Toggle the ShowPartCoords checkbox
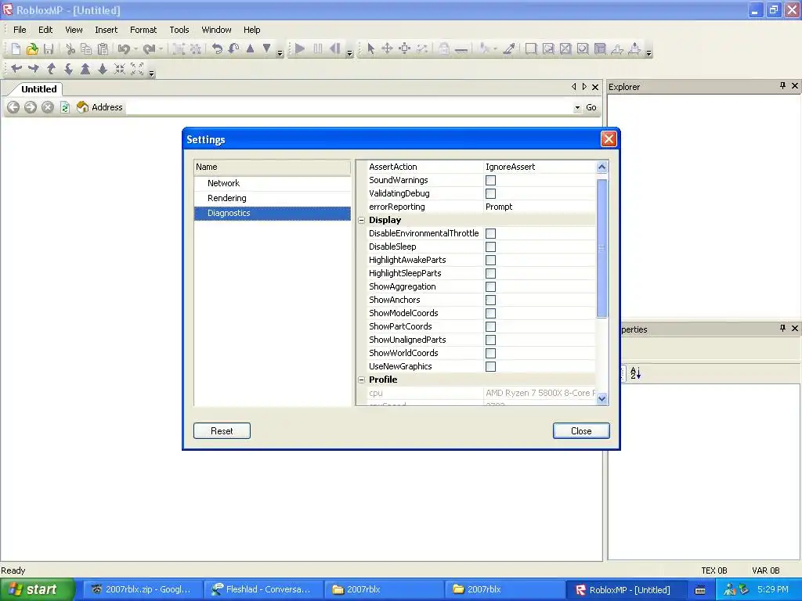The image size is (802, 601). point(490,326)
